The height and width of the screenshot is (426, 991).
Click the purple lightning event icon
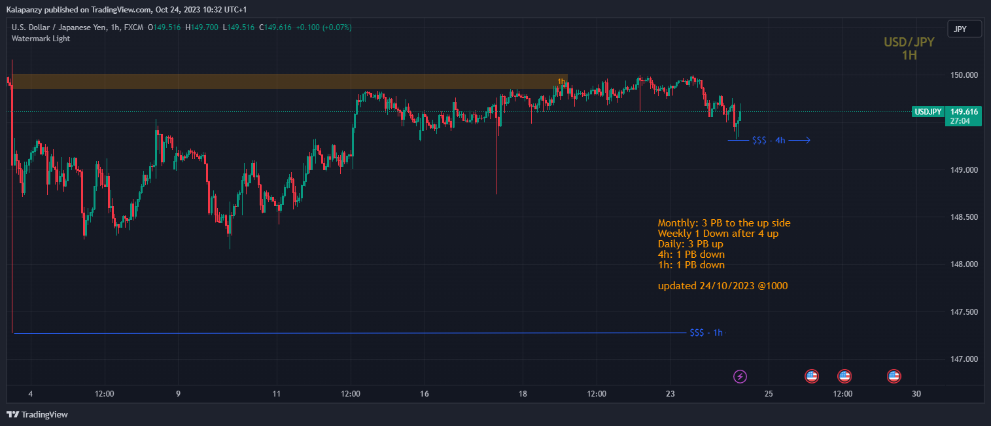[740, 376]
